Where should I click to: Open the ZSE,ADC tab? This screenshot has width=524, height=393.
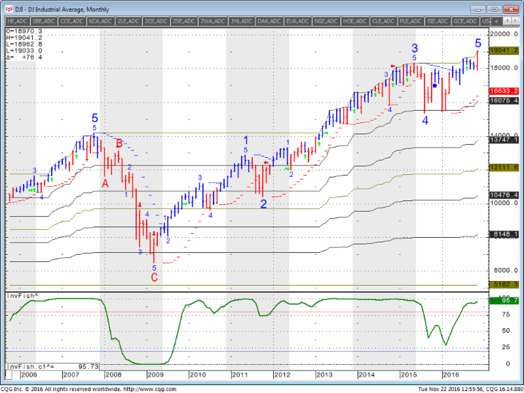[x=183, y=21]
